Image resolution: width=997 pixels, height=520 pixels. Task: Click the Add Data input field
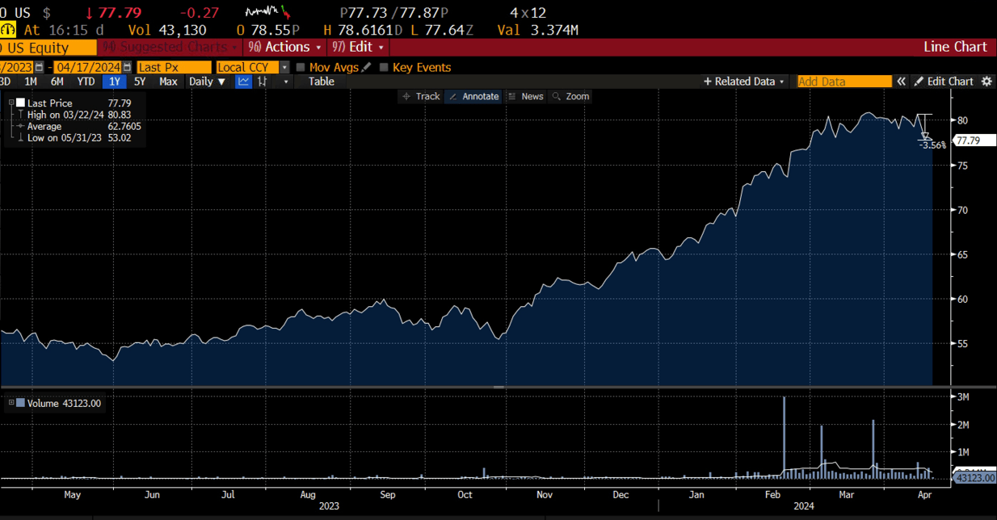tap(844, 82)
